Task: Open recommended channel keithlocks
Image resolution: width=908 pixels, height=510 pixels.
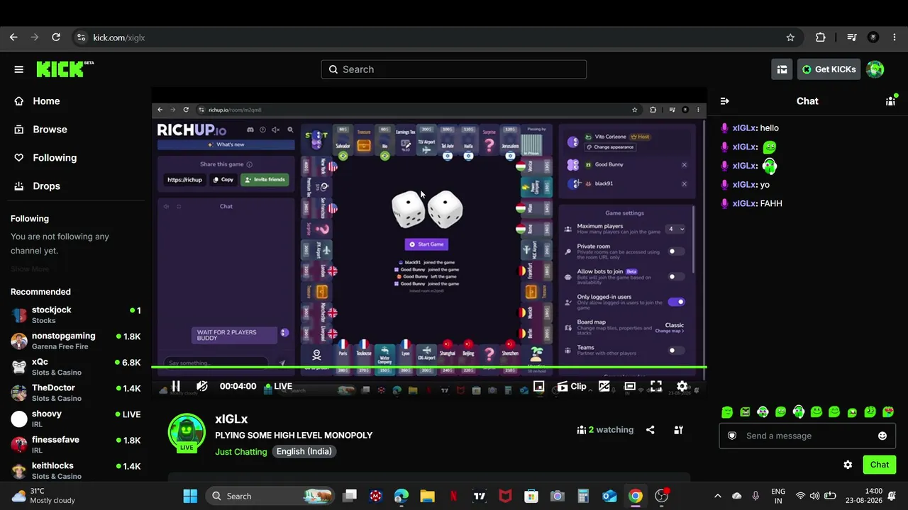Action: pos(75,471)
